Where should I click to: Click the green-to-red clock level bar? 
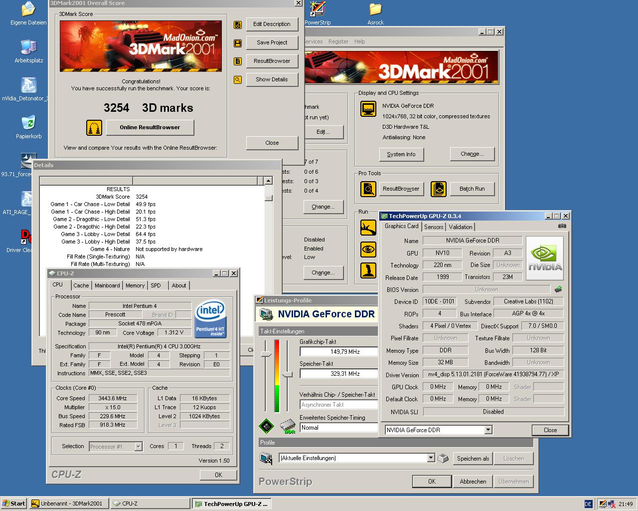click(x=277, y=376)
